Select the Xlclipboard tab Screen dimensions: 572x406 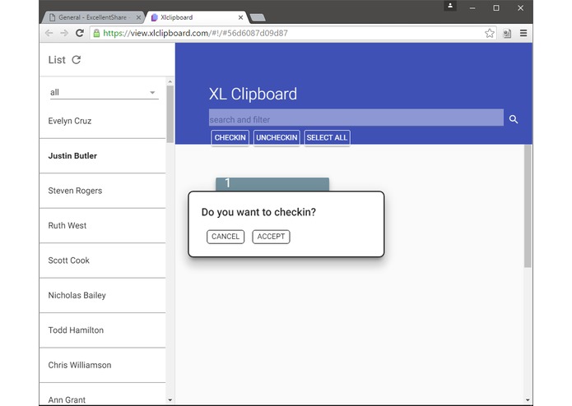click(195, 17)
